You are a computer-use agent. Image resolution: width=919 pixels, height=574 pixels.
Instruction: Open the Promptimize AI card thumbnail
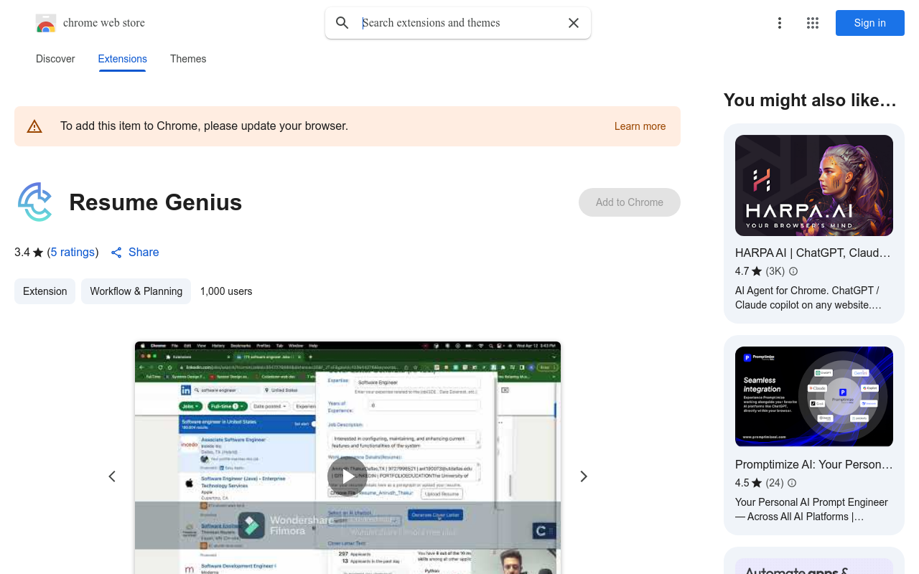click(814, 397)
